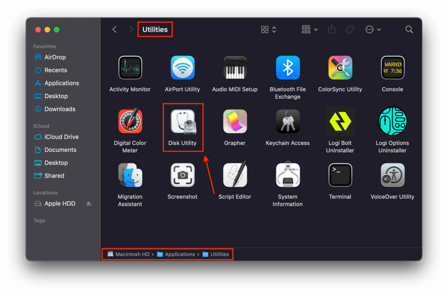Launch AirPort Utility from its icon

(183, 68)
